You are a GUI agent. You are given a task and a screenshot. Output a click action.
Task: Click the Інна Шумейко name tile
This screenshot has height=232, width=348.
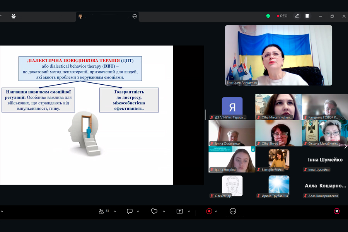click(325, 160)
